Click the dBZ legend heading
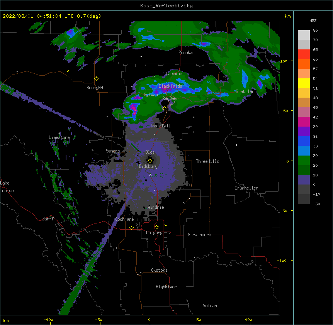Image resolution: width=333 pixels, height=325 pixels. pyautogui.click(x=313, y=20)
